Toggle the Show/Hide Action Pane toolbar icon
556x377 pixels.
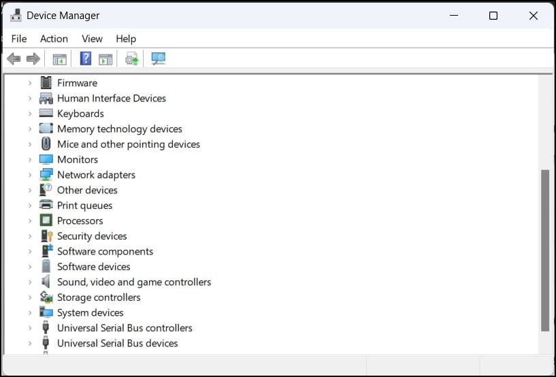[x=105, y=59]
